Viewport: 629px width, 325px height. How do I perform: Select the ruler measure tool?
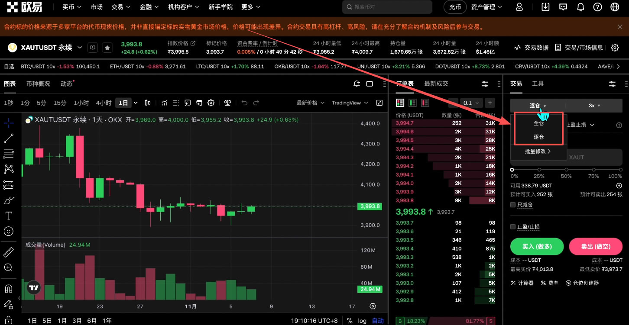[9, 251]
